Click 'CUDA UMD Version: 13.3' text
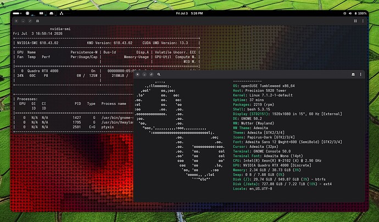 pos(165,43)
